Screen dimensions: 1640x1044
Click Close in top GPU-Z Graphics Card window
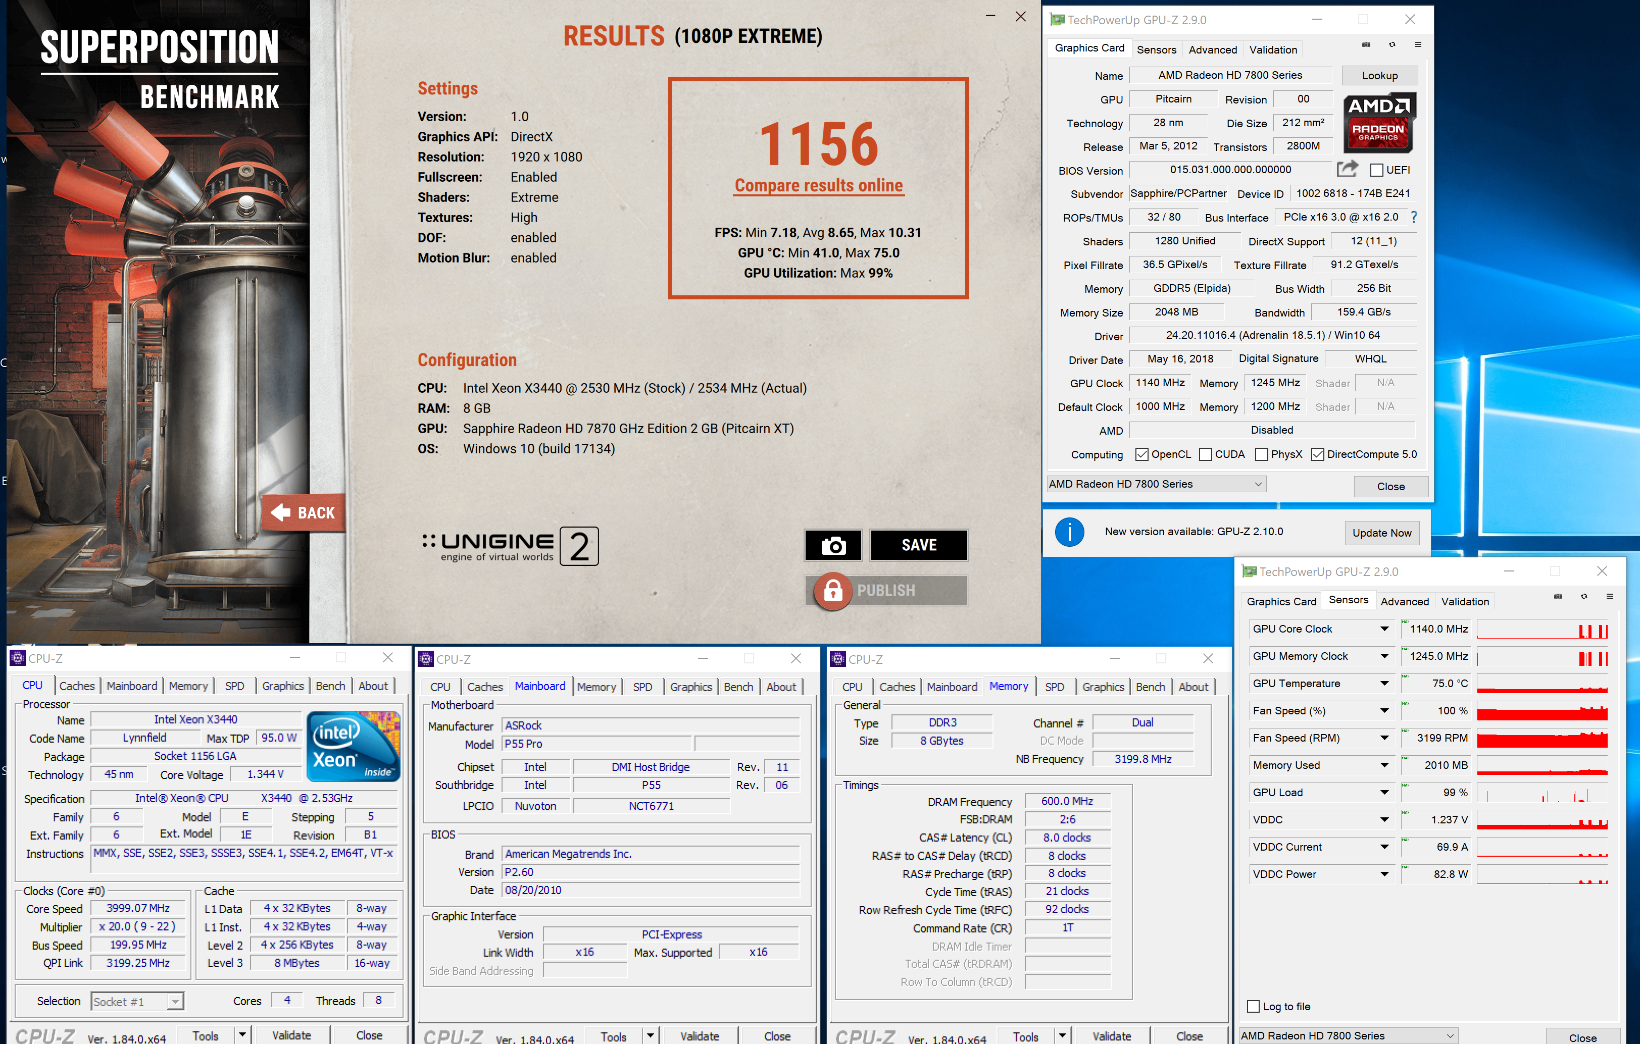click(1390, 487)
